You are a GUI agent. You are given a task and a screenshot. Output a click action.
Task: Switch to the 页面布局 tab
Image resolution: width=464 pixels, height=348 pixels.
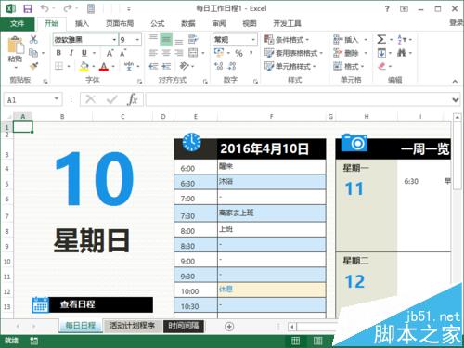point(120,23)
